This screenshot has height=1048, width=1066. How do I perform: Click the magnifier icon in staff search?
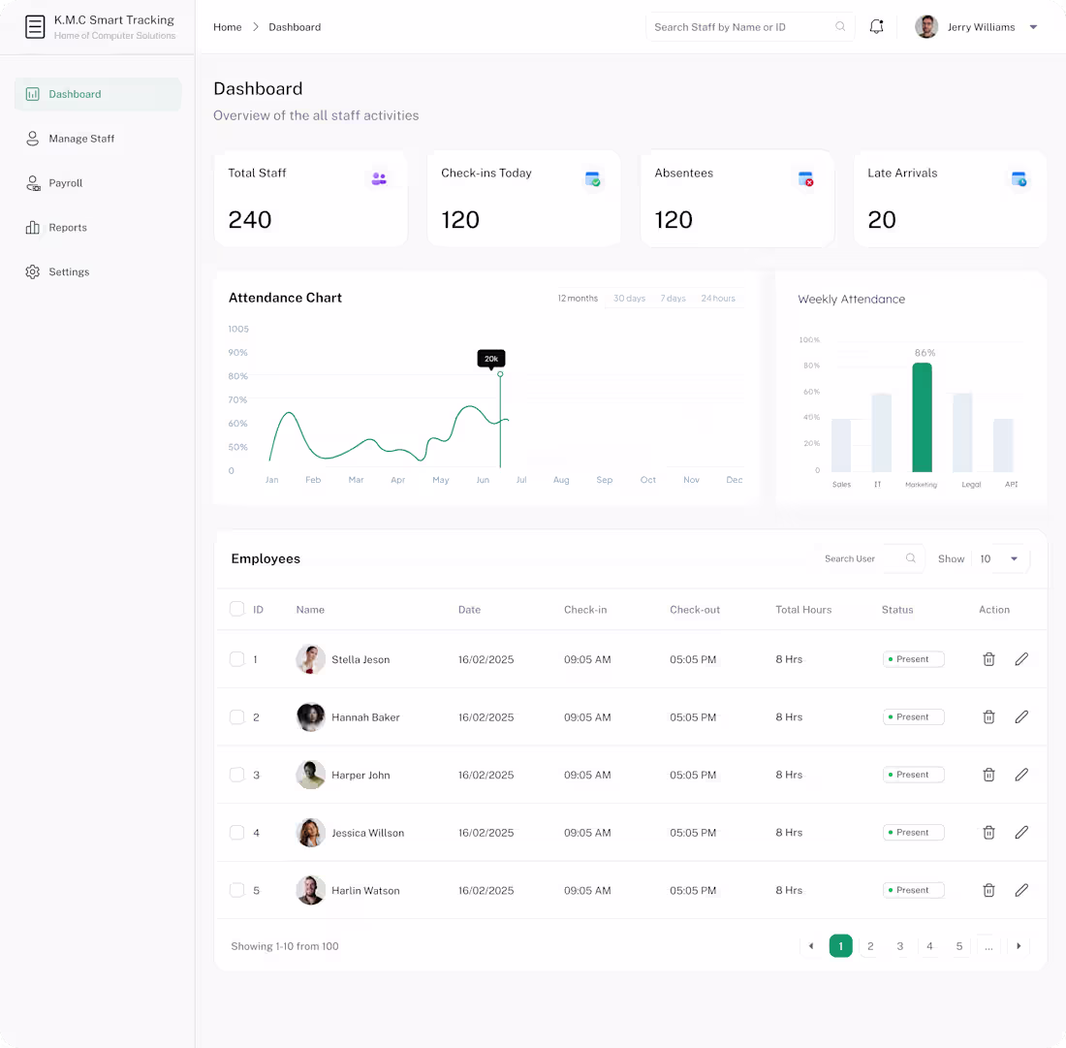840,26
